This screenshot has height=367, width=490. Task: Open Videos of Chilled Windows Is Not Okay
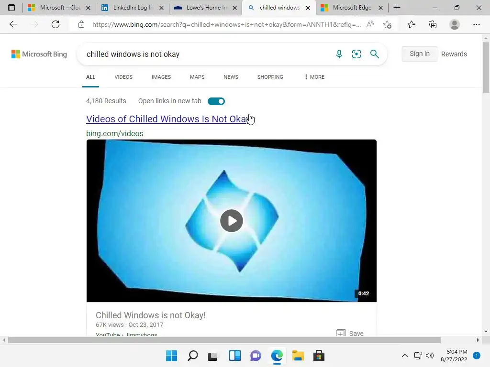(167, 119)
